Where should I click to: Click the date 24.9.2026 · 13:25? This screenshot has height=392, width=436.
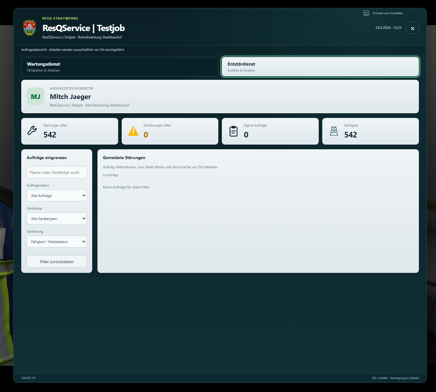pos(388,28)
